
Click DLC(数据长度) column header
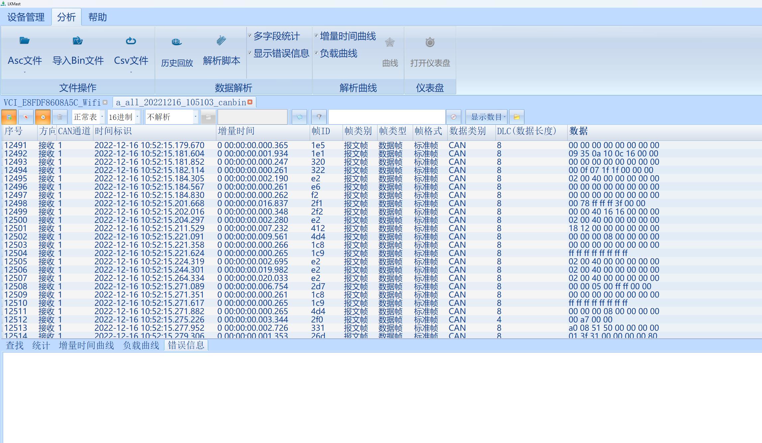[531, 131]
